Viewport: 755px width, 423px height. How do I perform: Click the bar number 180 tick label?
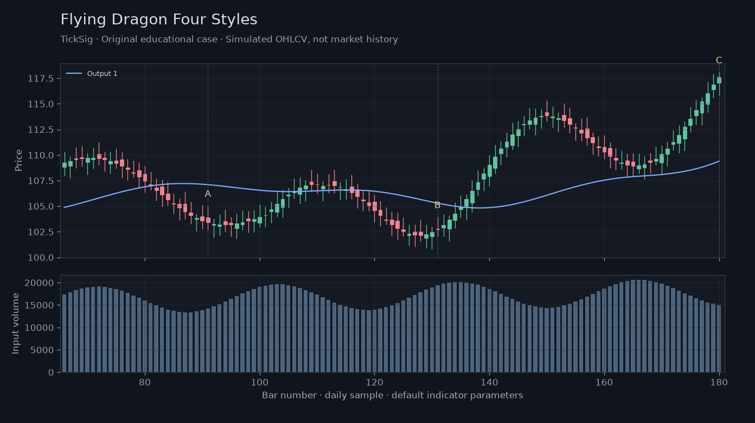[x=719, y=381]
